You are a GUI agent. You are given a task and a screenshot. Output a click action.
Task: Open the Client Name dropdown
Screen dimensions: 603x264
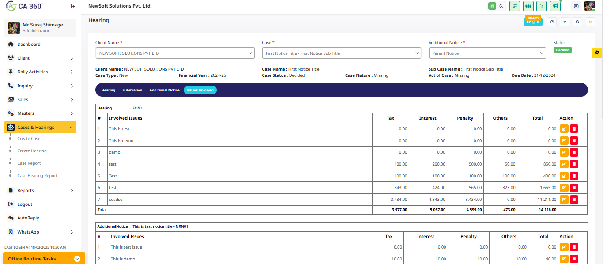(x=175, y=53)
